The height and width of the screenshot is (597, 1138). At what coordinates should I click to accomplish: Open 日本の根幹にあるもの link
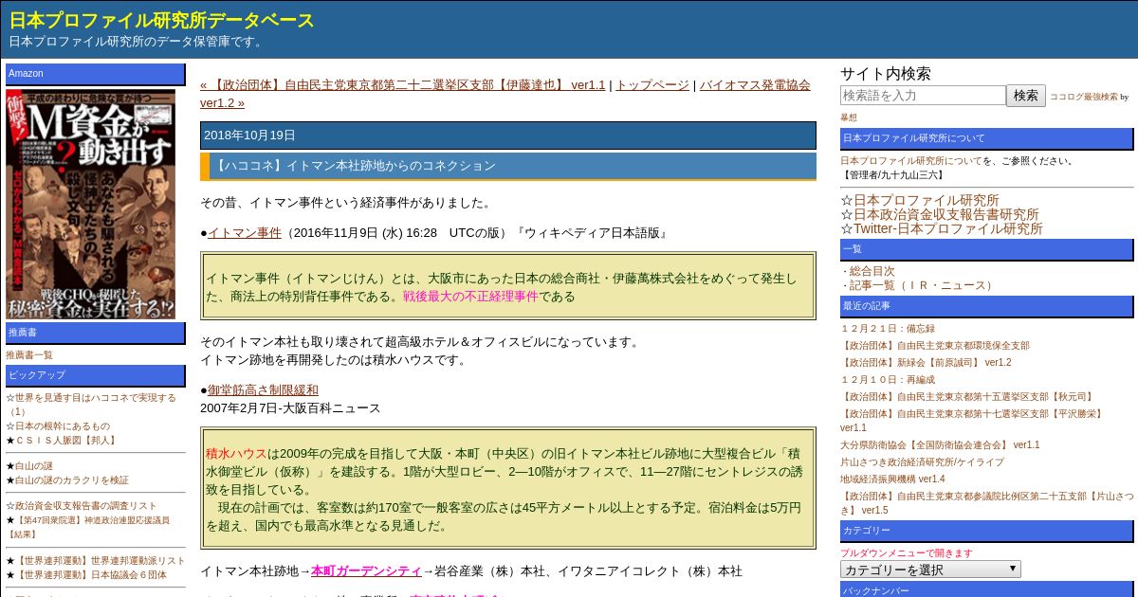63,426
